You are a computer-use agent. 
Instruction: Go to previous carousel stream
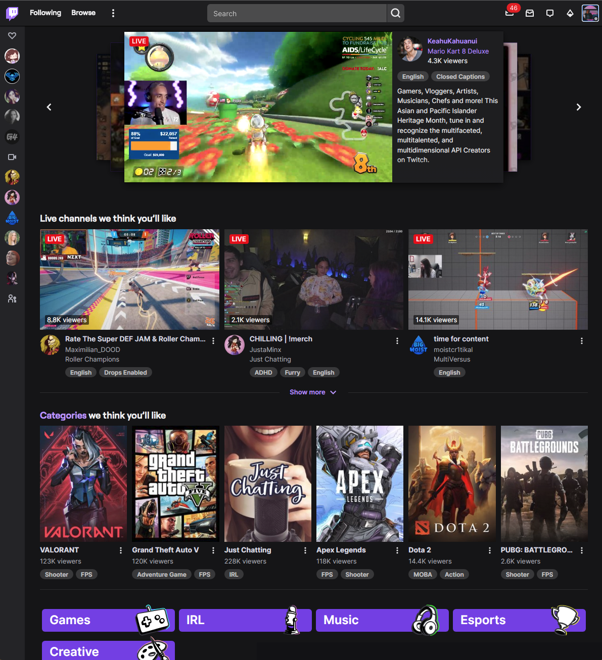point(49,107)
